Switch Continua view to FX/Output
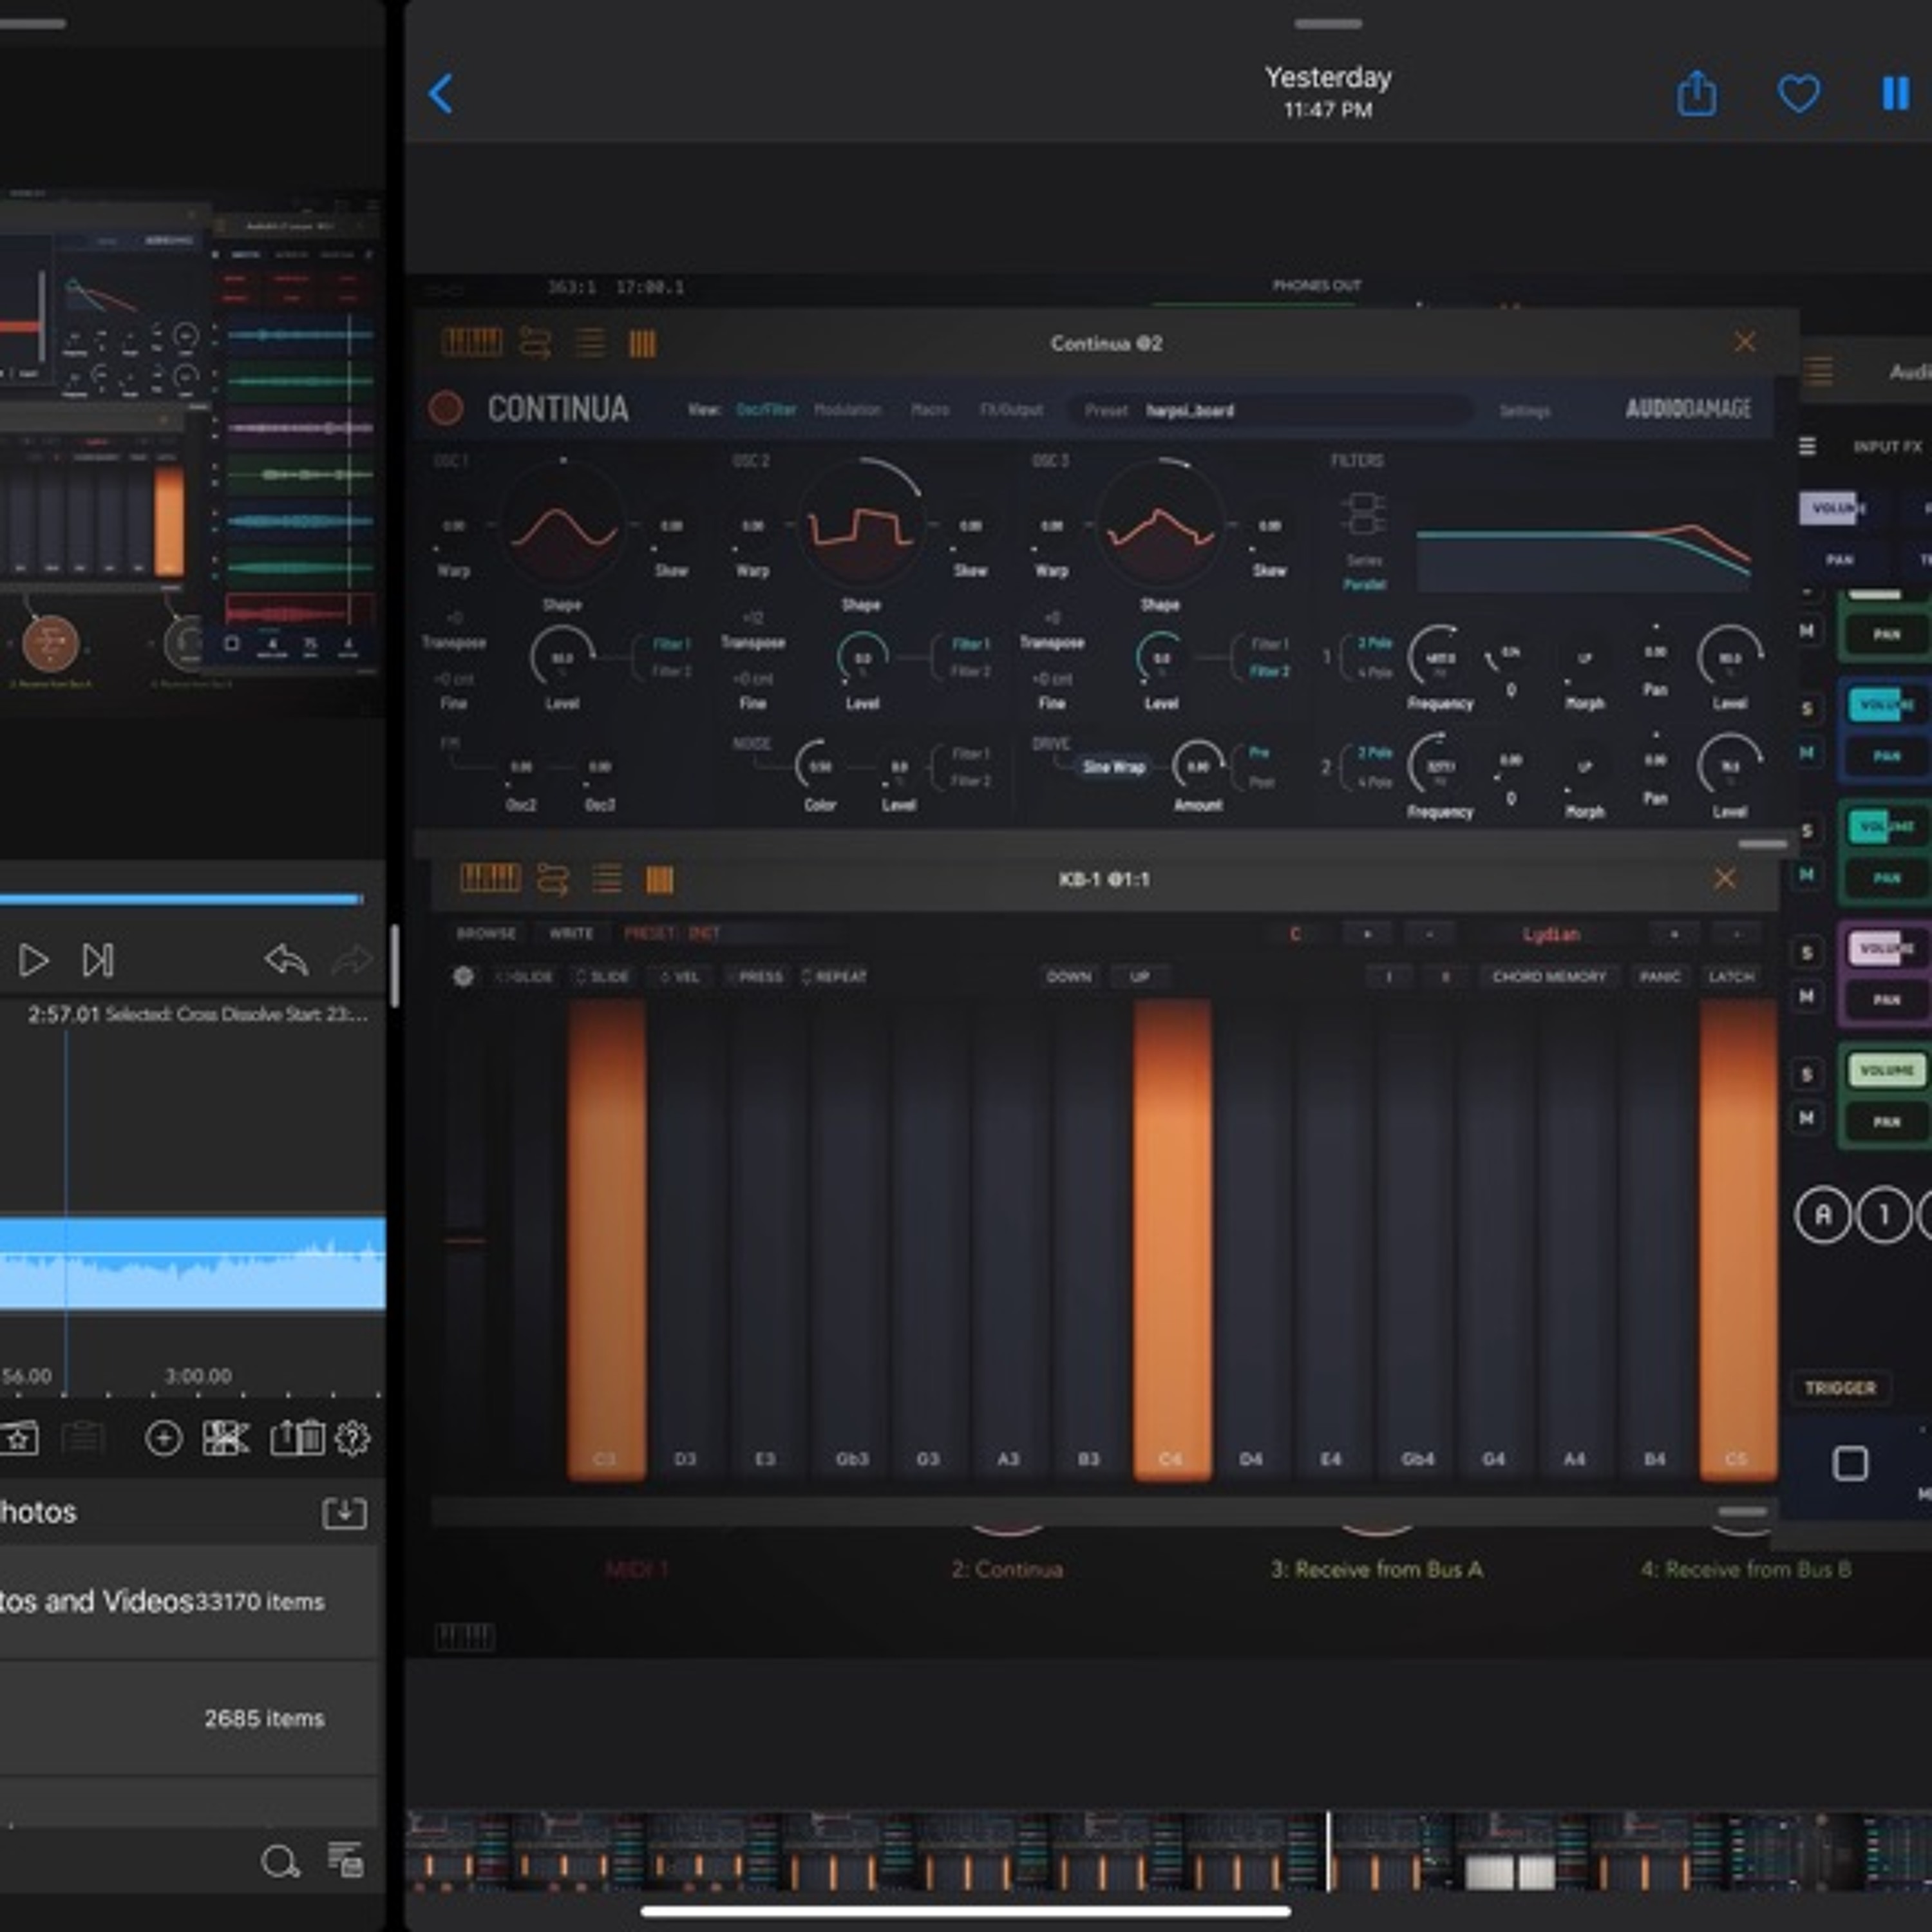The image size is (1932, 1932). tap(1011, 410)
